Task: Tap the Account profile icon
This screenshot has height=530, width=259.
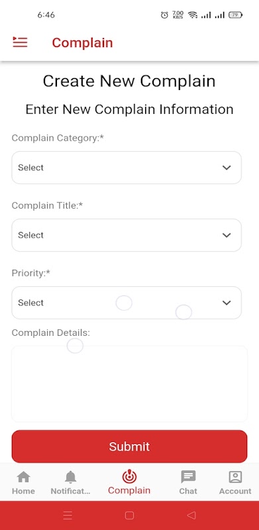Action: pyautogui.click(x=235, y=477)
